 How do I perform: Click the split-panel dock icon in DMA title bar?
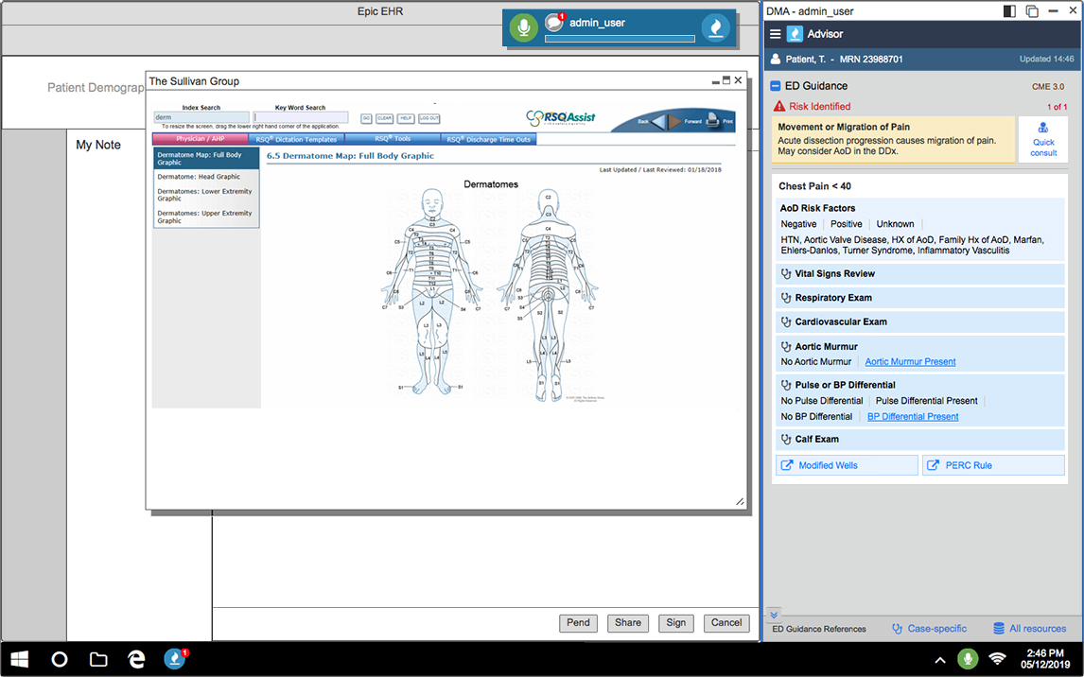pyautogui.click(x=1009, y=11)
